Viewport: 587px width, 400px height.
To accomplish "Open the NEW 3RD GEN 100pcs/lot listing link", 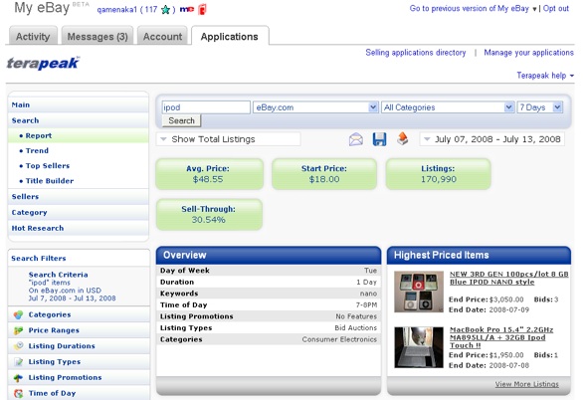I will click(508, 278).
